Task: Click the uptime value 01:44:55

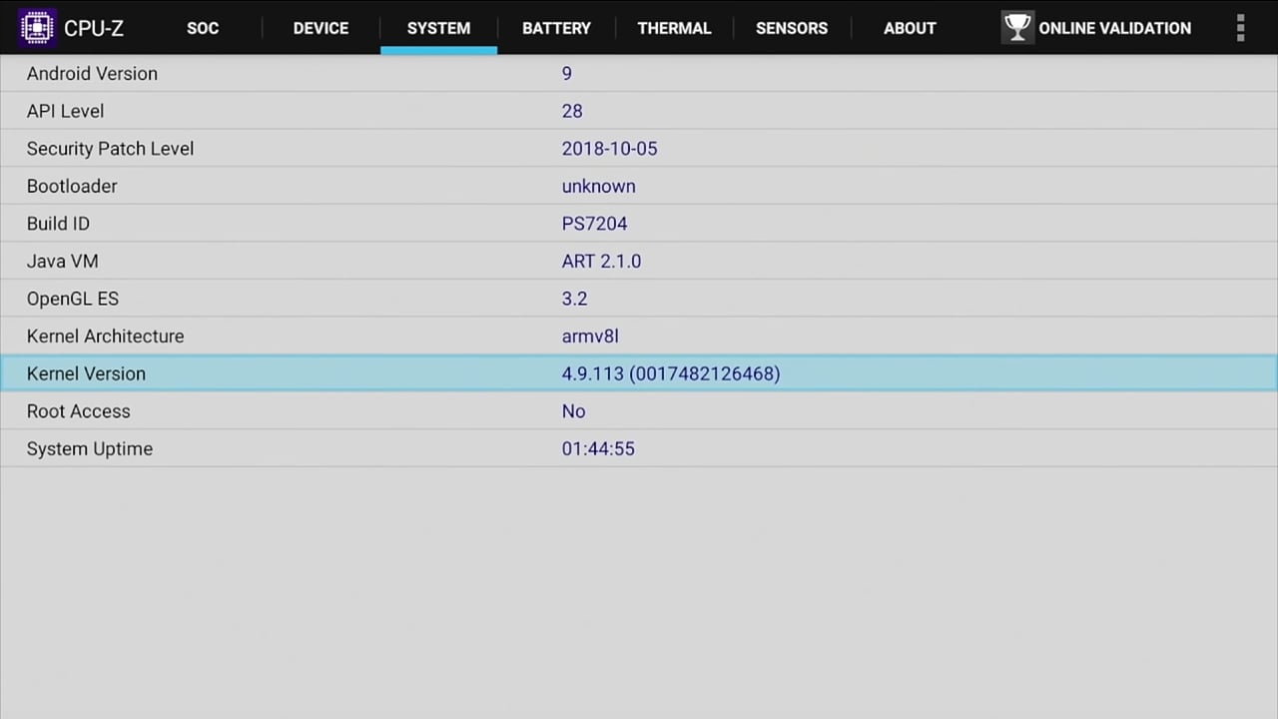Action: tap(598, 449)
